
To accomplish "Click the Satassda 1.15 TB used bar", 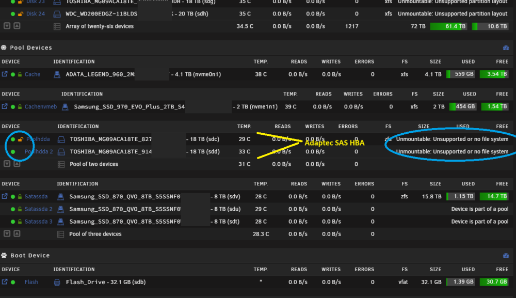I will pos(461,196).
